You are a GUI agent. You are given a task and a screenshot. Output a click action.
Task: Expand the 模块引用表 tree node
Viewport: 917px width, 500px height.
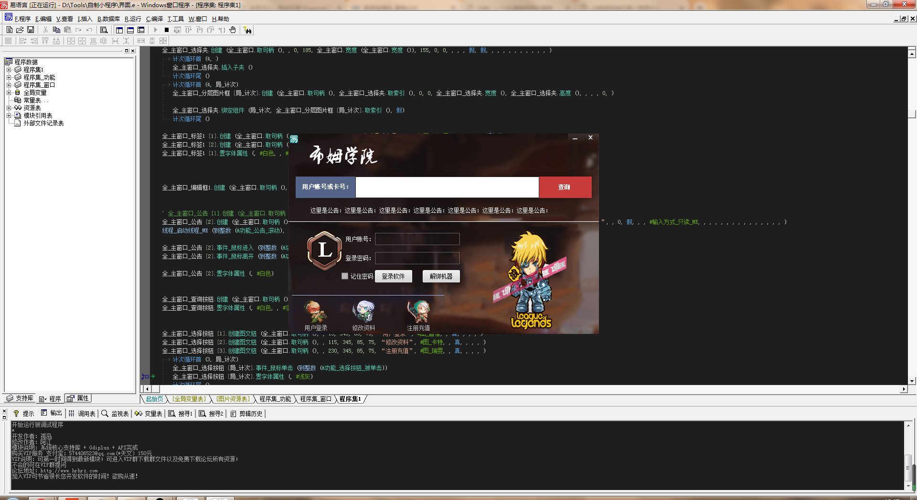point(9,115)
